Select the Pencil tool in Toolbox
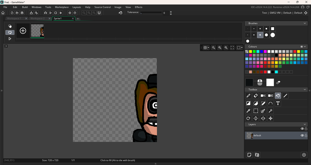Image resolution: width=311 pixels, height=165 pixels. tap(248, 96)
